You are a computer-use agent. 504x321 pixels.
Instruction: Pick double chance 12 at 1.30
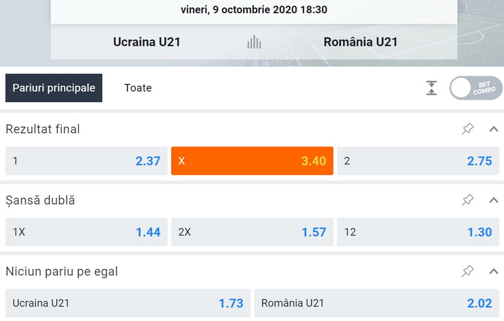(x=418, y=232)
